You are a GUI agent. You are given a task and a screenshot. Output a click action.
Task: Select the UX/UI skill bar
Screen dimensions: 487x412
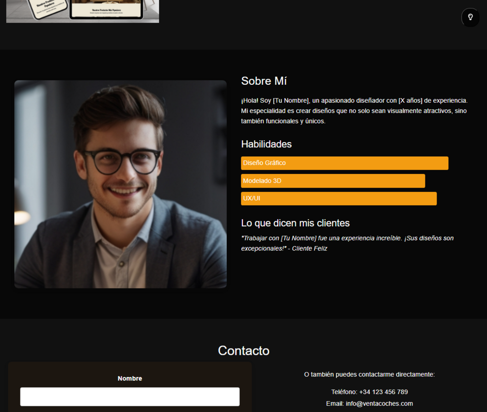(339, 199)
